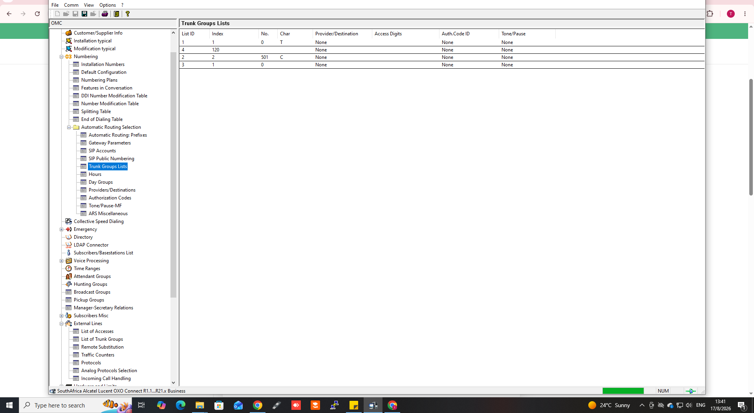Click the Modification typical icon
754x413 pixels.
click(69, 49)
